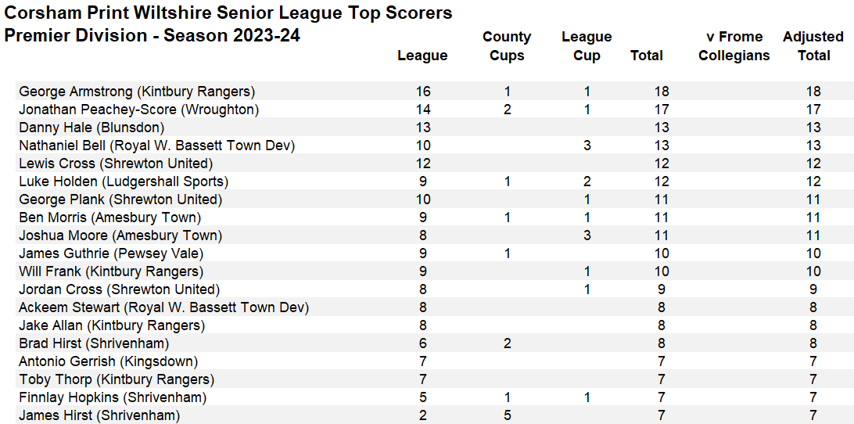Select Ackeem Stewart (Royal W. Bassett Town Dev)
This screenshot has height=424, width=854.
(163, 307)
